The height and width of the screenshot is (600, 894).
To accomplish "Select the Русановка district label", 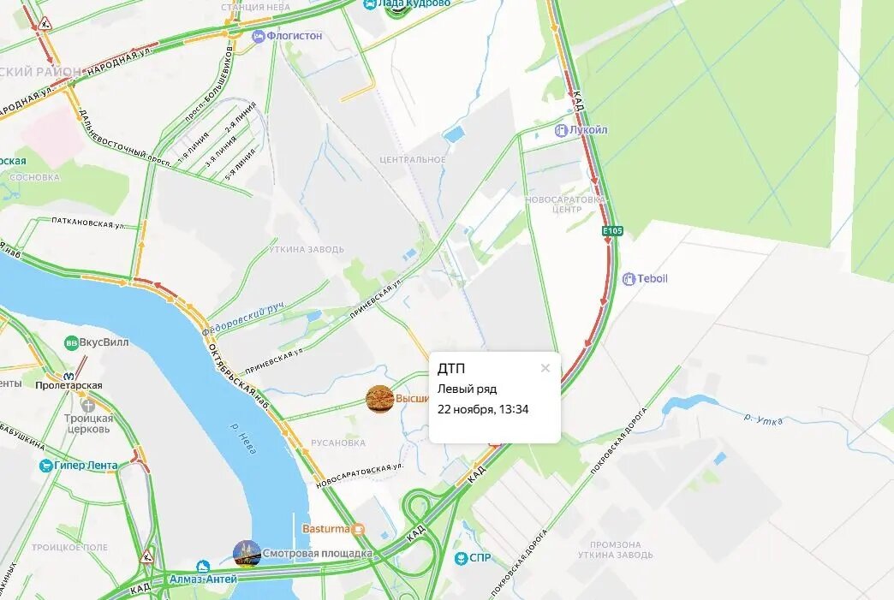I will tap(338, 443).
